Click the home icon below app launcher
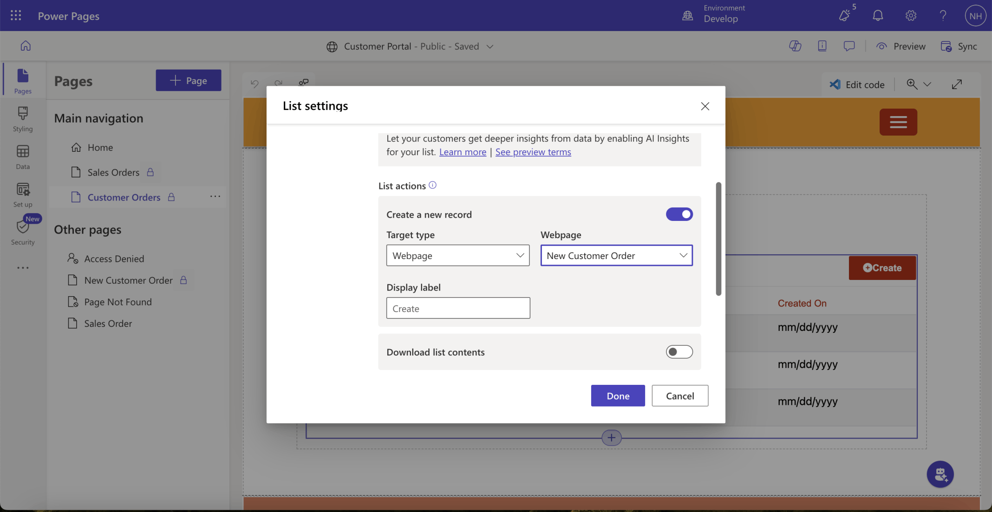992x512 pixels. tap(26, 46)
